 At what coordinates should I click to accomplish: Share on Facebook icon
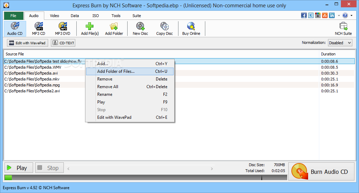click(304, 16)
